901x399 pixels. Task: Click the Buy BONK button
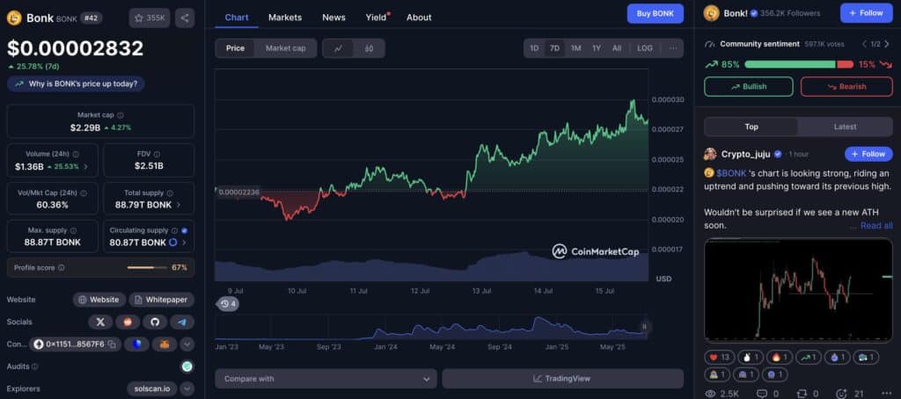pos(655,13)
